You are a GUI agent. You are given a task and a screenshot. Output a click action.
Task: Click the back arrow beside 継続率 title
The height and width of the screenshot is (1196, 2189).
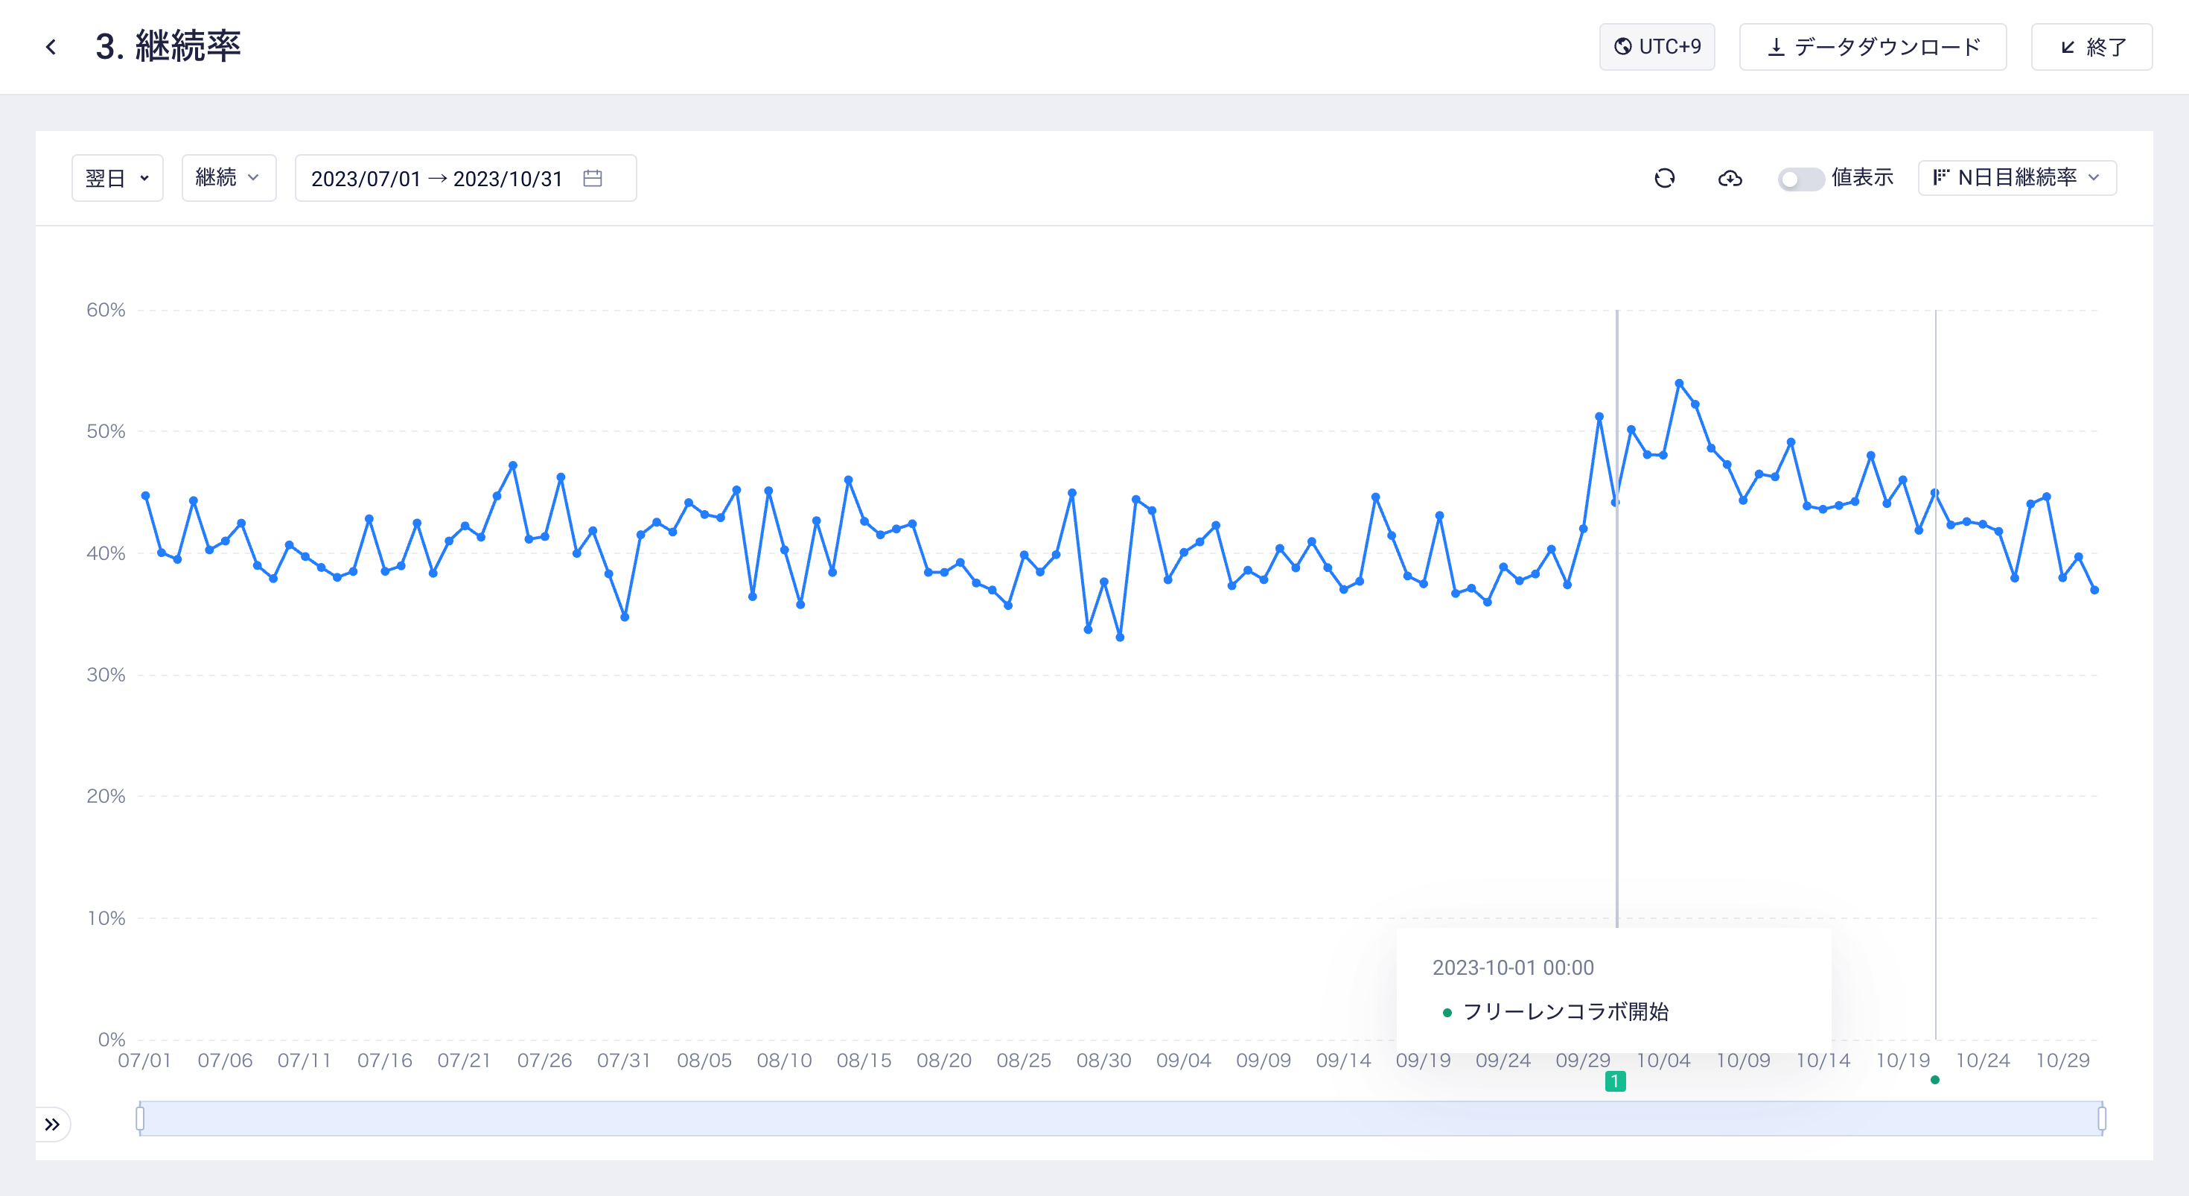(51, 47)
